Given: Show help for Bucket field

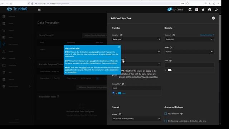Looking at the screenshot, I should (171, 48).
